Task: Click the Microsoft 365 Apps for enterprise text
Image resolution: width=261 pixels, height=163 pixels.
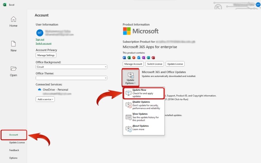Action: point(150,47)
